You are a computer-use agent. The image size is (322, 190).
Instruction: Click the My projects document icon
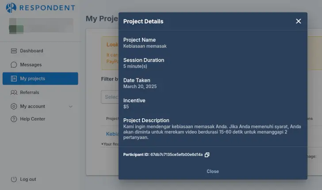click(x=14, y=78)
